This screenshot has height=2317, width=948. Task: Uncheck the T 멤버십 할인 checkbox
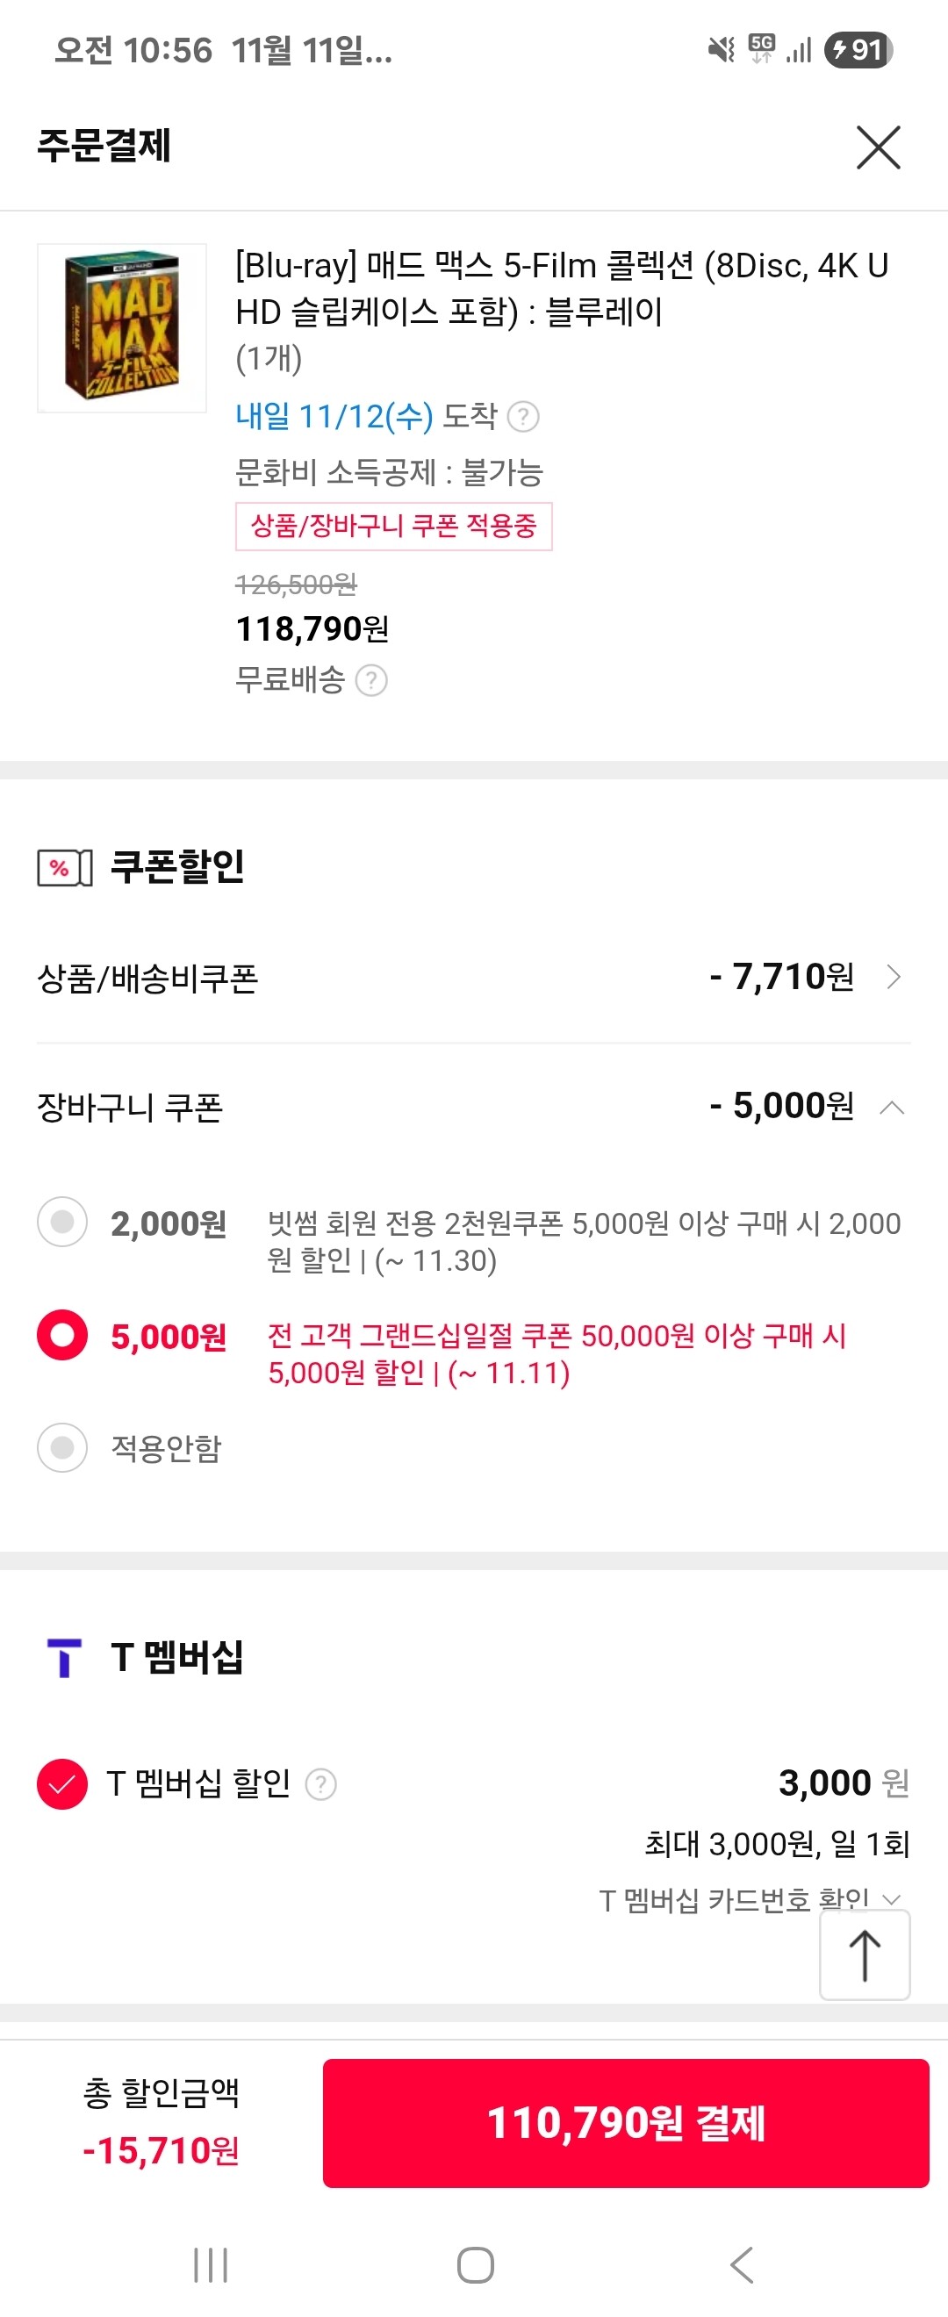62,1783
